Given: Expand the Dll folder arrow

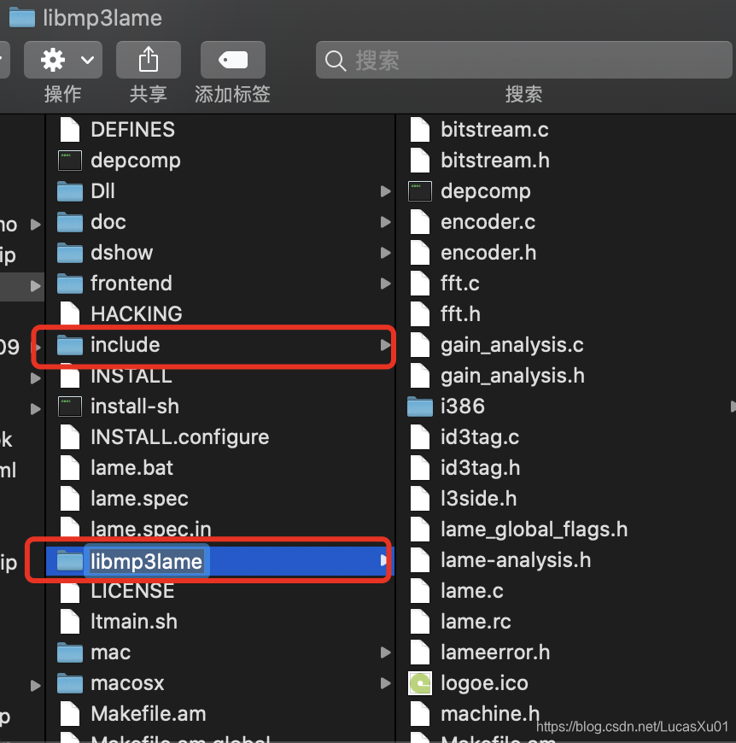Looking at the screenshot, I should click(x=386, y=191).
